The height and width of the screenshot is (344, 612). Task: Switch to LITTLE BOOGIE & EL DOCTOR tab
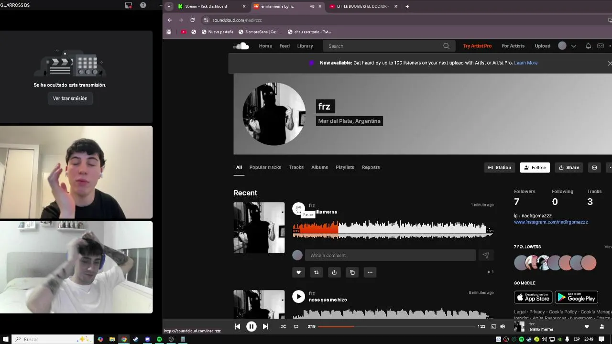click(363, 6)
